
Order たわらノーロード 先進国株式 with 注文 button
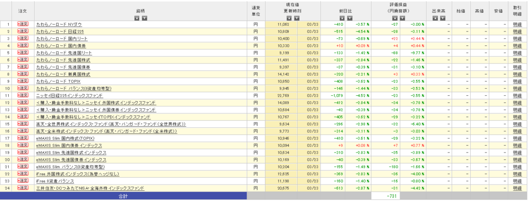pos(23,60)
